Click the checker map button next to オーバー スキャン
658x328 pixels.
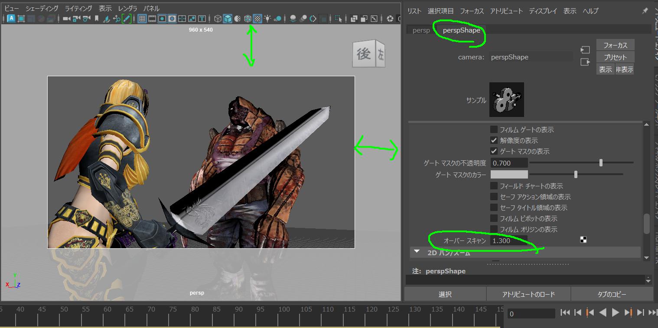[x=583, y=240]
